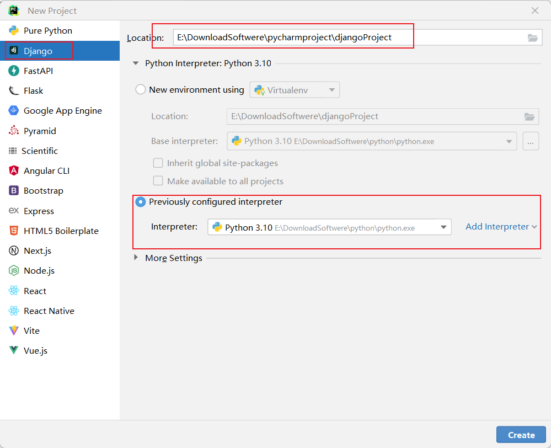Click the React Native atom icon
This screenshot has height=448, width=551.
click(x=14, y=311)
